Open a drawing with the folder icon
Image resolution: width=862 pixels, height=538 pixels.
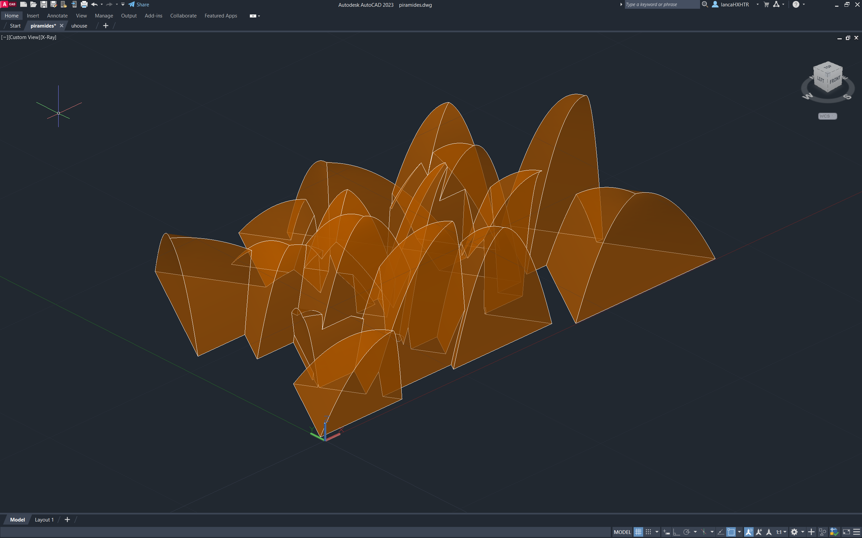coord(33,5)
